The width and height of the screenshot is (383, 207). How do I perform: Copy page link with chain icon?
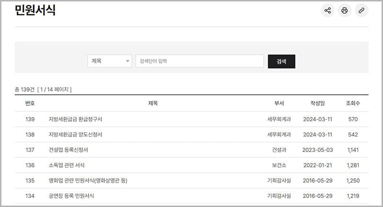361,10
